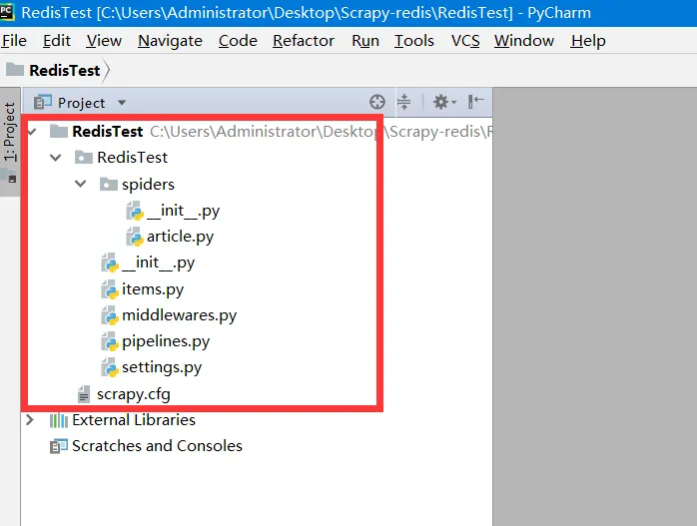
Task: Click the small tool window icon below Project tab
Action: 12,179
